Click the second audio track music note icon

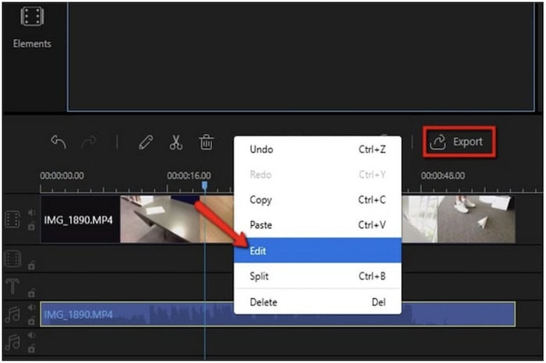pos(13,342)
